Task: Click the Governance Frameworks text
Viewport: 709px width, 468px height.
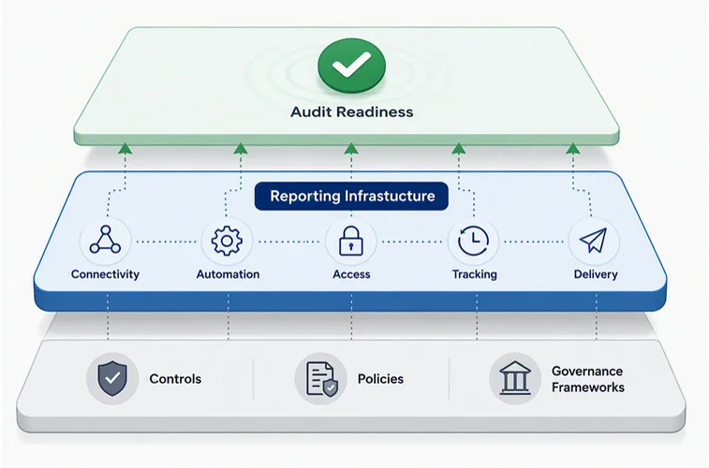Action: point(588,379)
